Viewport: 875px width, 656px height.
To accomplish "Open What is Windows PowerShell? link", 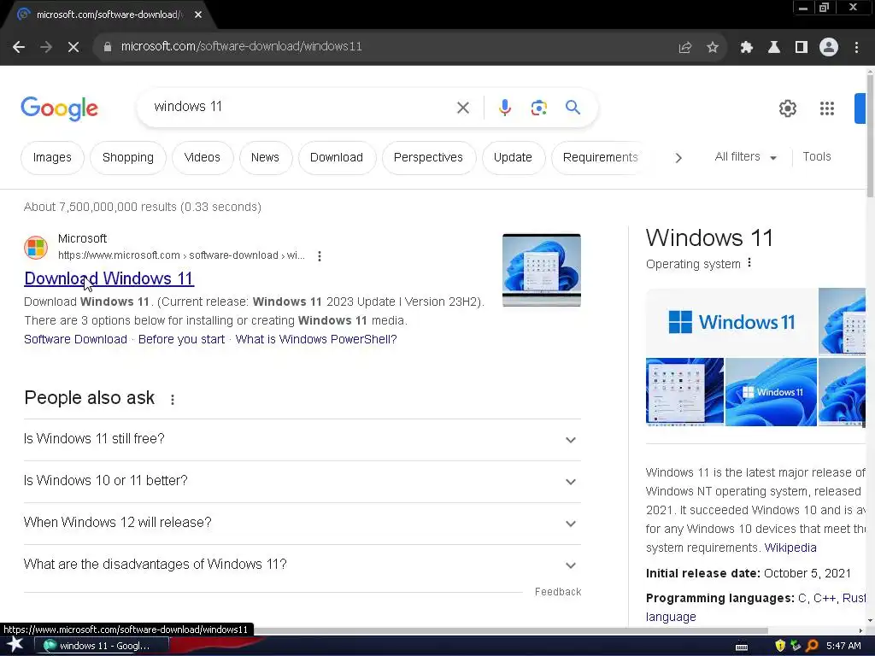I will (x=316, y=339).
